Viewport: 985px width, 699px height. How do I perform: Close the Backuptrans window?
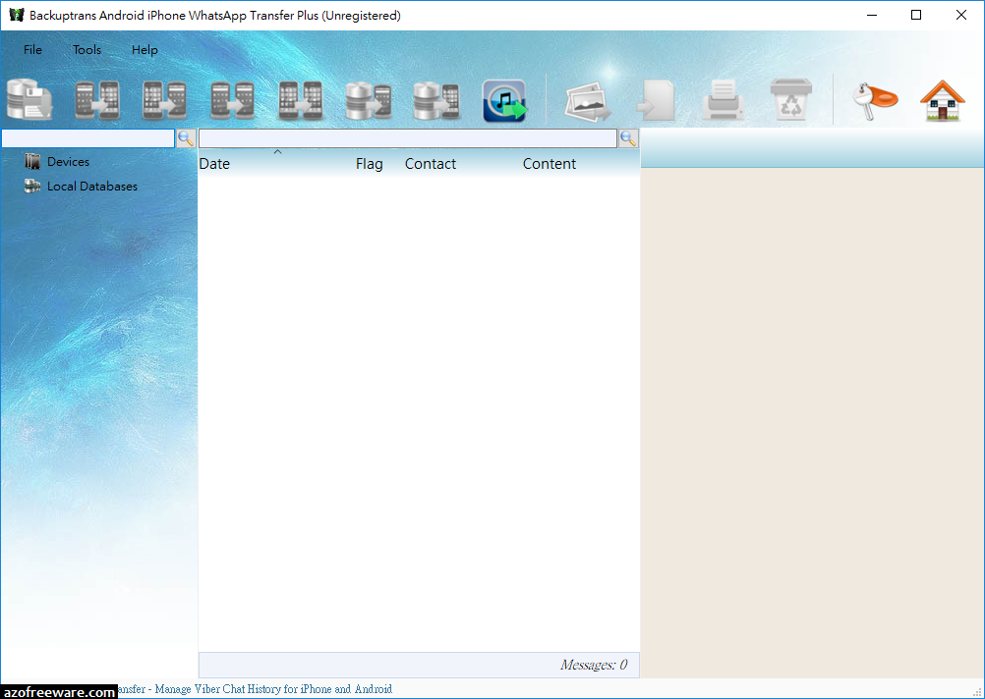[x=961, y=15]
